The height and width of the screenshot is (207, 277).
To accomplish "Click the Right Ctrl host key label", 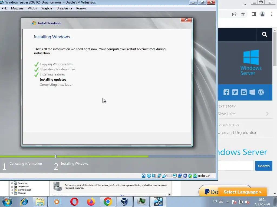I will (204, 176).
